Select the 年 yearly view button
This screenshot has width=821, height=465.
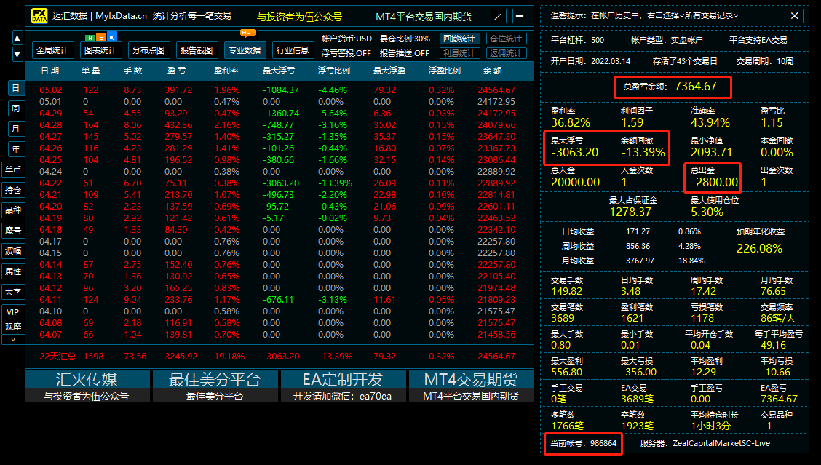tap(16, 149)
